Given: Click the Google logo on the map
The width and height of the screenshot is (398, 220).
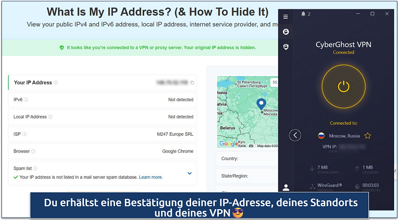Looking at the screenshot, I should coord(228,144).
